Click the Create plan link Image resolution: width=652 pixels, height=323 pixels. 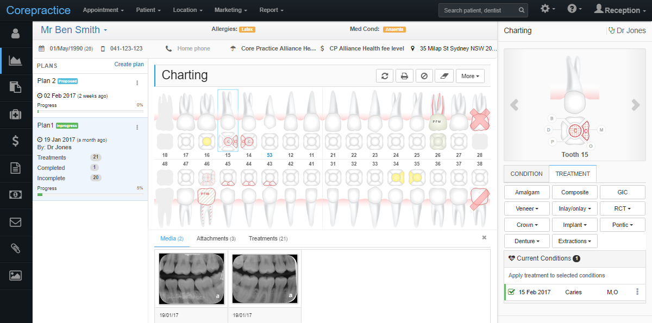pyautogui.click(x=129, y=64)
